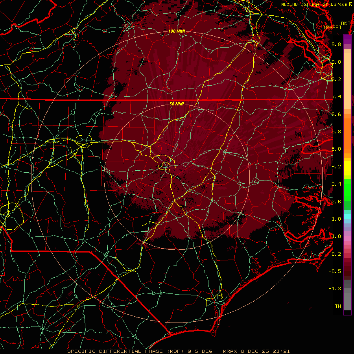This screenshot has height=354, width=354.
Task: Click the 8.2 scale value label
Action: click(x=336, y=79)
